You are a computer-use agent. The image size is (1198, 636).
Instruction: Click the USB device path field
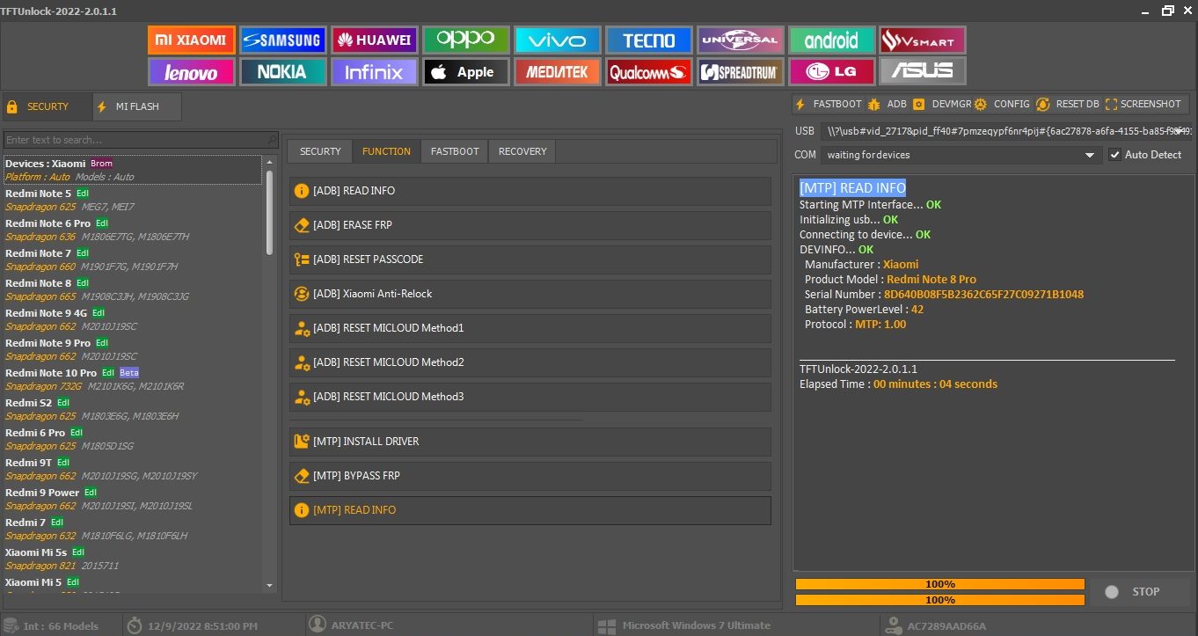pos(1006,131)
